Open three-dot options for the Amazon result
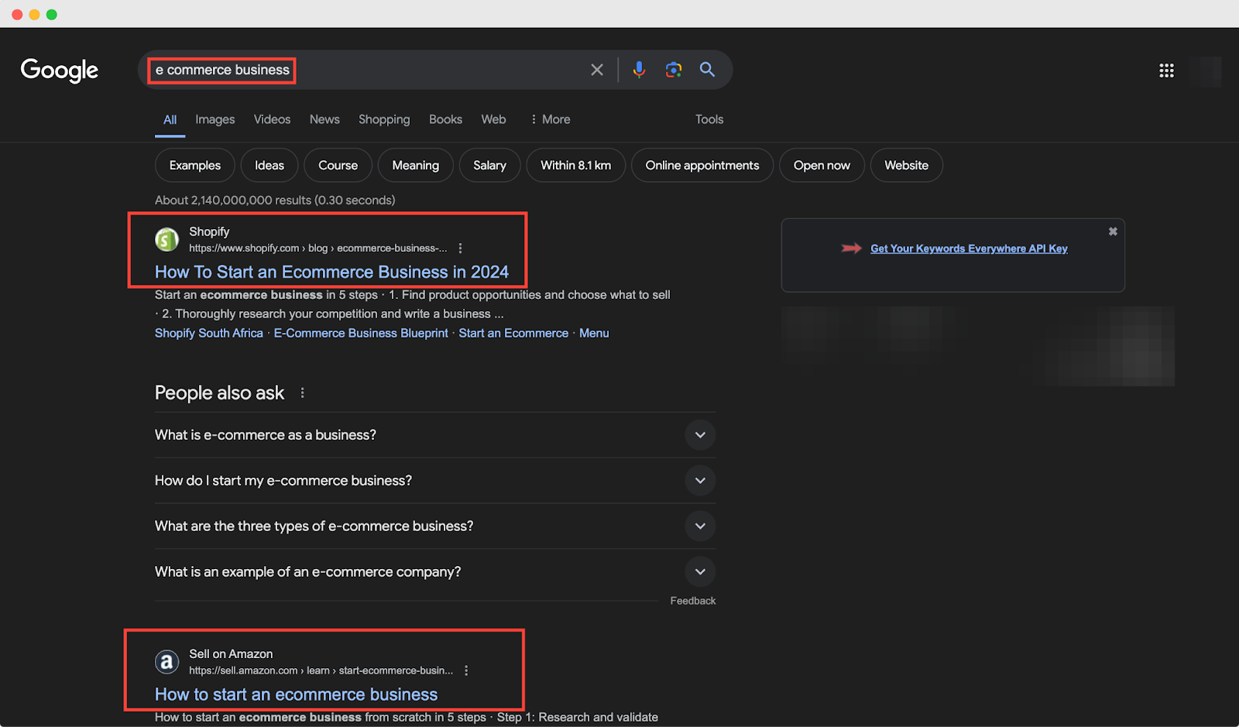Image resolution: width=1239 pixels, height=727 pixels. tap(466, 670)
